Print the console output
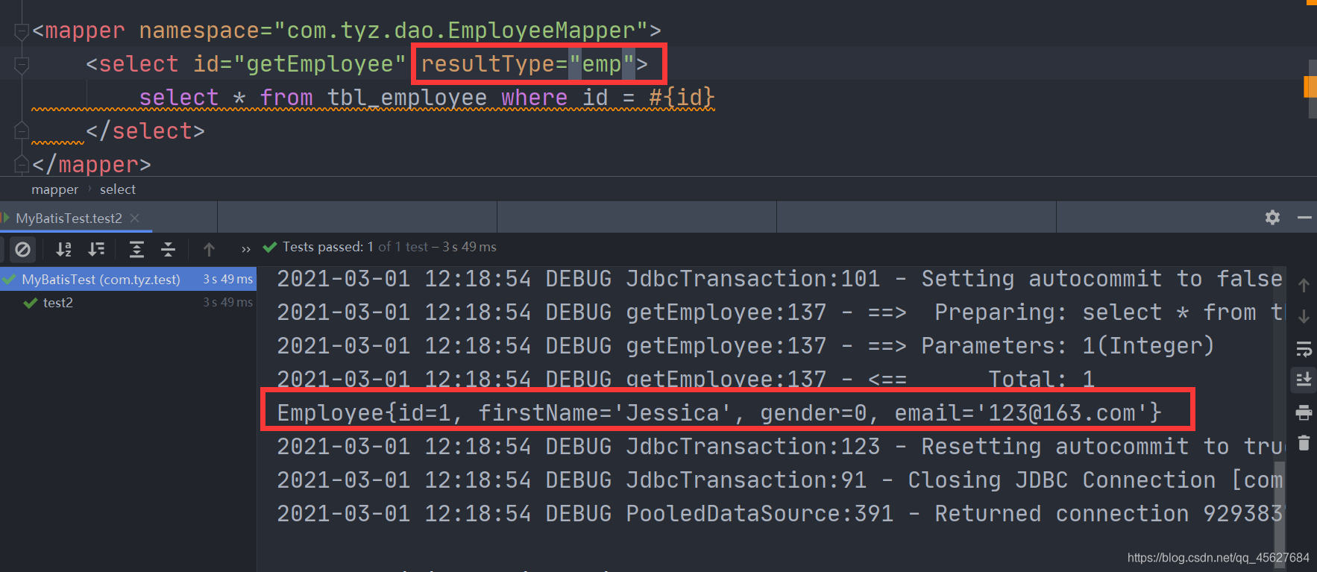Image resolution: width=1317 pixels, height=572 pixels. pyautogui.click(x=1304, y=412)
